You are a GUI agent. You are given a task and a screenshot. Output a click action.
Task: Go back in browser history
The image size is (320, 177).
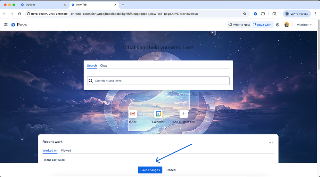pyautogui.click(x=4, y=14)
